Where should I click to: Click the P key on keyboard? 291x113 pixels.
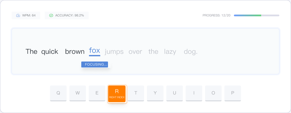click(x=233, y=93)
